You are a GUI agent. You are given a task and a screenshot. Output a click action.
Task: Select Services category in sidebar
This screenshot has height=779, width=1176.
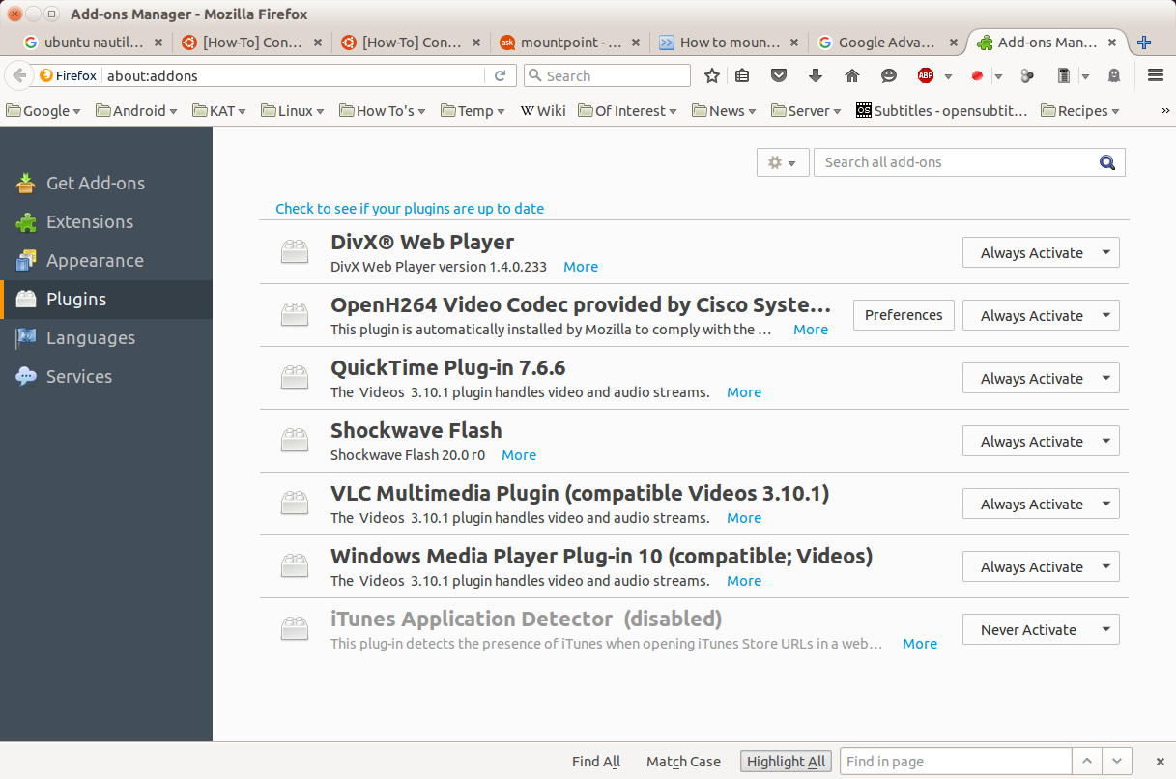[106, 376]
